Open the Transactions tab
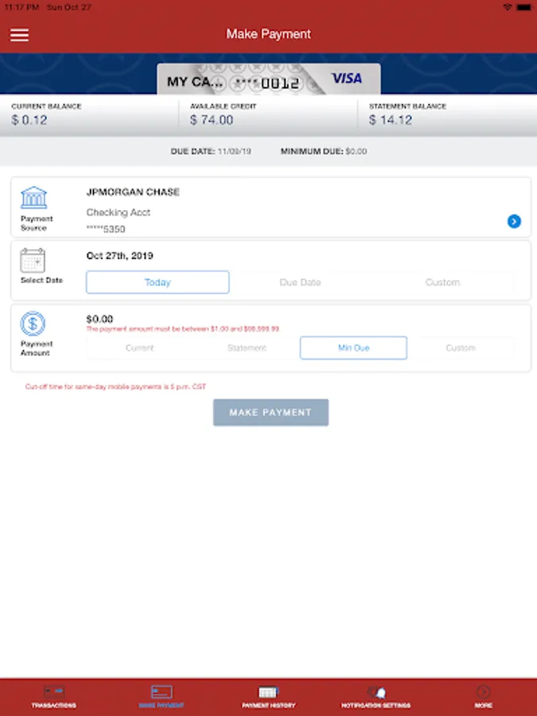This screenshot has height=716, width=537. [x=54, y=696]
